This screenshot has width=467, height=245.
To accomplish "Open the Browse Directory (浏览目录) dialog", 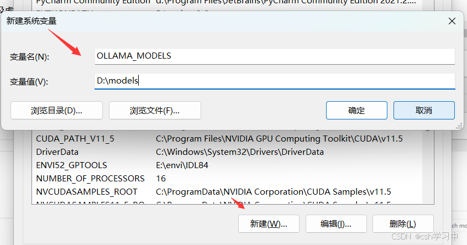I will pos(56,111).
